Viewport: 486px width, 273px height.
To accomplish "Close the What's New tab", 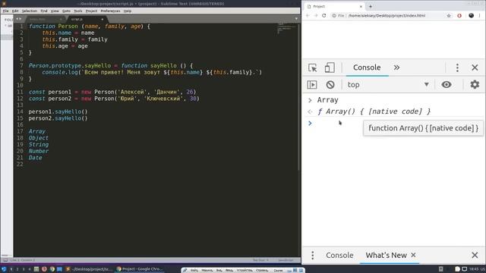I will (x=413, y=255).
